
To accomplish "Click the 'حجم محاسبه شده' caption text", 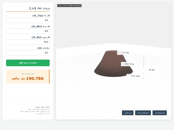I will [x=28, y=74].
